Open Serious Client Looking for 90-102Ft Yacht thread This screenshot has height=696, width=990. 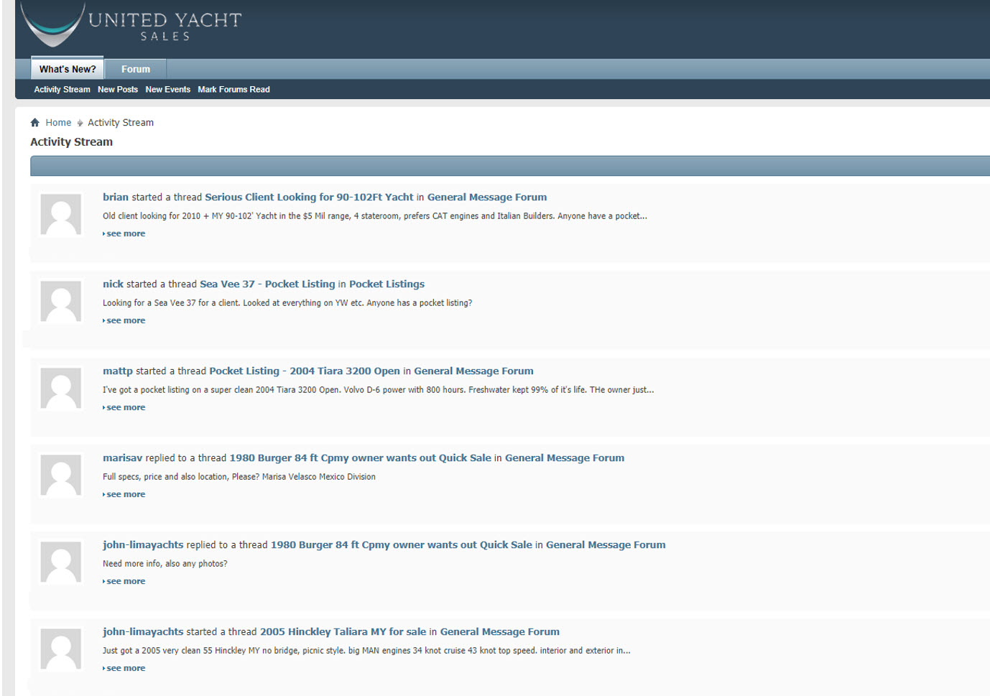pos(309,198)
